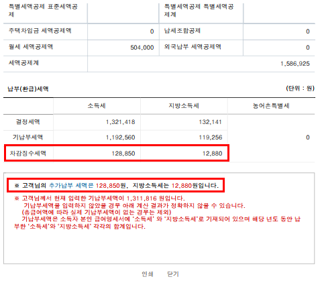This screenshot has height=283, width=322.
Task: Select the 월세 세액공제액 label
Action: [31, 47]
